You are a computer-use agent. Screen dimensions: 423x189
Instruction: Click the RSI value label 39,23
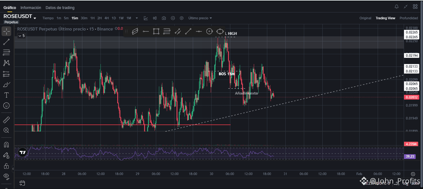pyautogui.click(x=410, y=157)
